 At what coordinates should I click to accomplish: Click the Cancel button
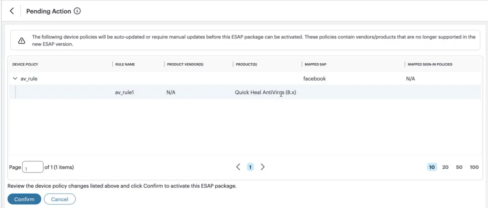coord(60,199)
